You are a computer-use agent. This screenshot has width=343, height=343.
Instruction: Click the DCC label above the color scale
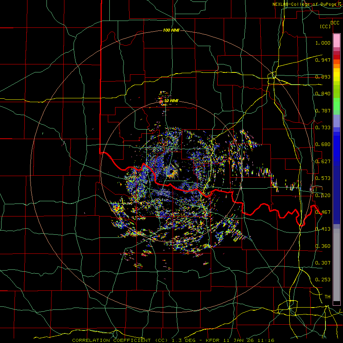pyautogui.click(x=335, y=23)
